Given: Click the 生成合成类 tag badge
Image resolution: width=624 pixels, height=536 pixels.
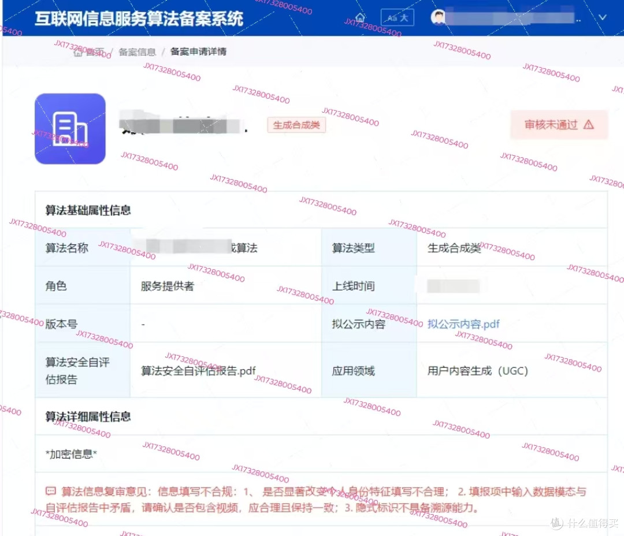Looking at the screenshot, I should tap(296, 125).
